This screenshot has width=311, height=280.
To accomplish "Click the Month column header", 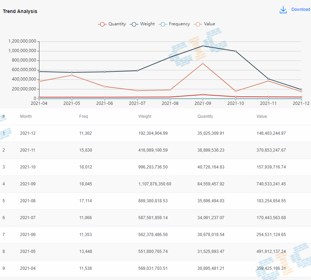I will 26,116.
